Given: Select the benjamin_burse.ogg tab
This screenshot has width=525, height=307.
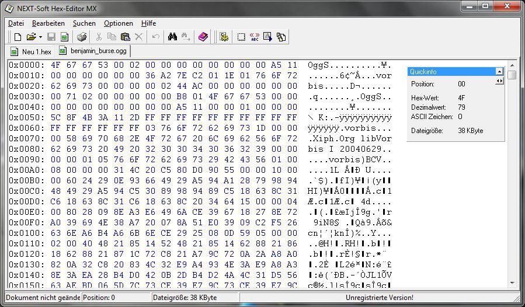Looking at the screenshot, I should click(x=93, y=51).
